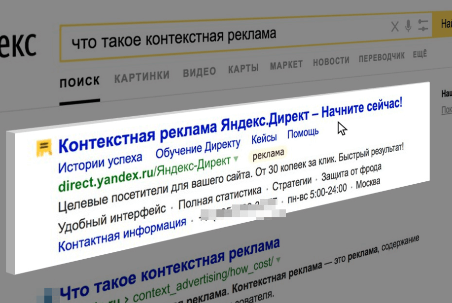Click the yellow search button at right
The image size is (452, 303).
443,24
